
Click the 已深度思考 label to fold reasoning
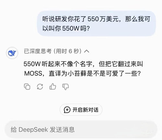(x=38, y=51)
